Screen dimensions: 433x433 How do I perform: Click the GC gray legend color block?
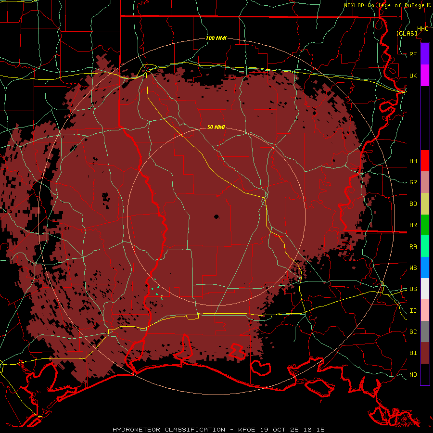[425, 331]
